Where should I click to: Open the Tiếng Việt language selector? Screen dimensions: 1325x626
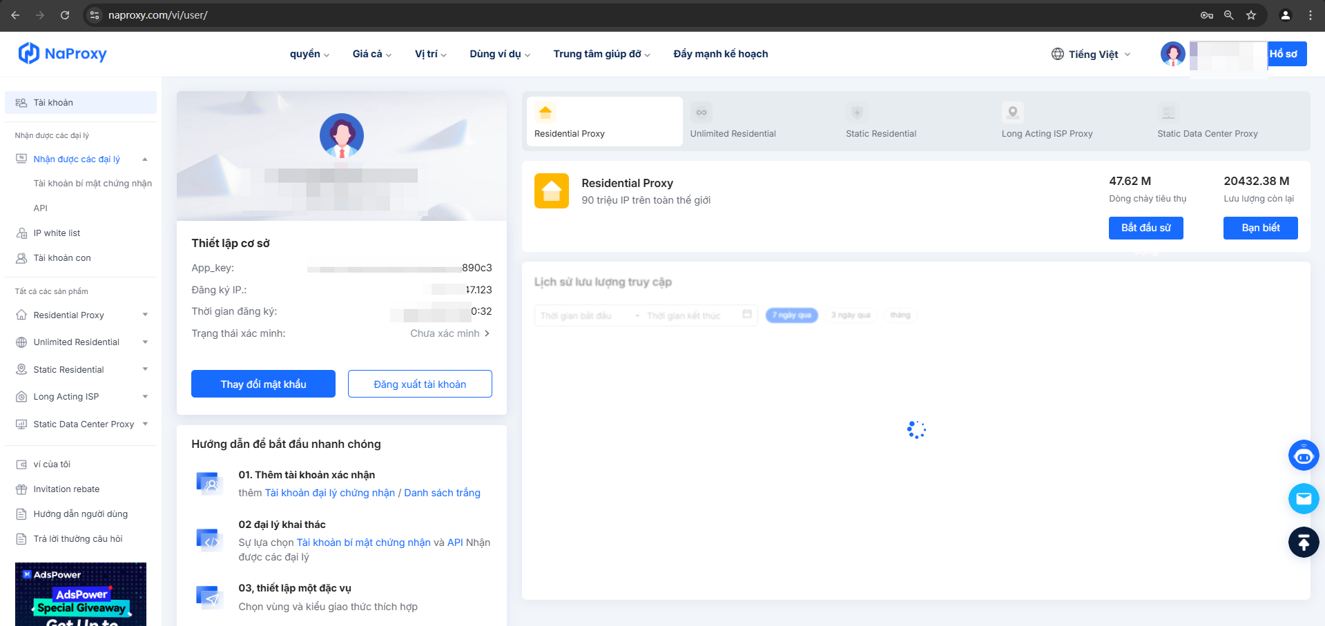[1091, 54]
